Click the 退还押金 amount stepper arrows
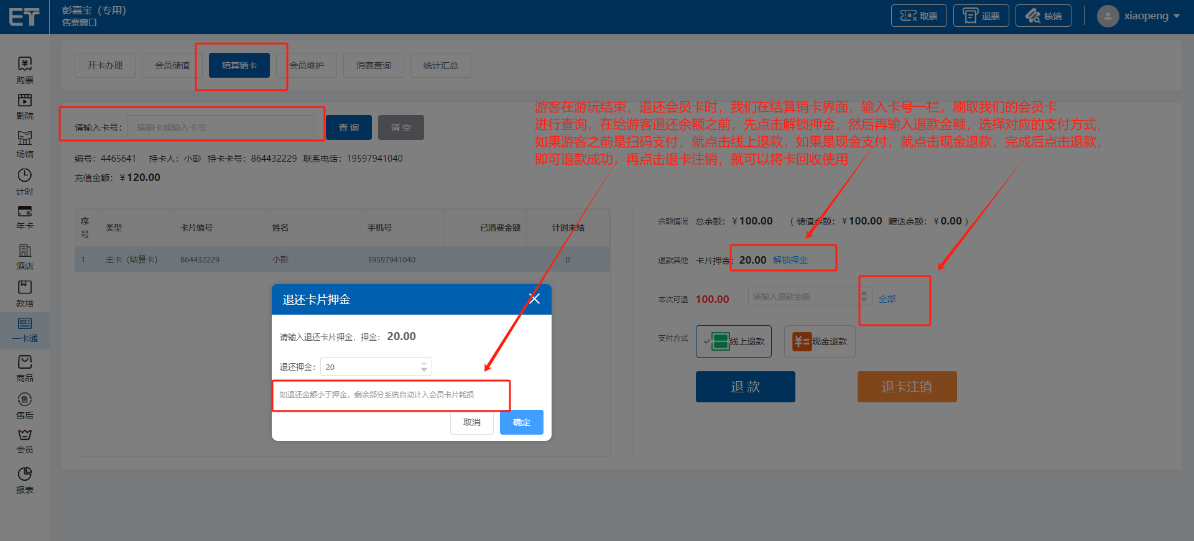The height and width of the screenshot is (541, 1194). 424,367
